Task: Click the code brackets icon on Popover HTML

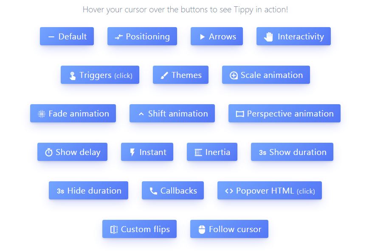Action: [229, 191]
